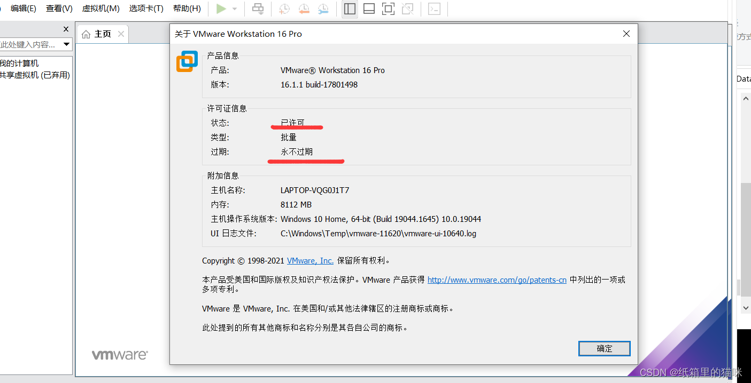Close the 主页 tab with its X
The image size is (751, 383).
[121, 34]
